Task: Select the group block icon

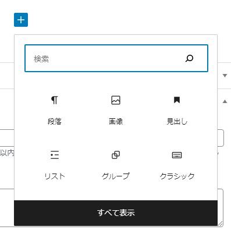Action: point(116,155)
